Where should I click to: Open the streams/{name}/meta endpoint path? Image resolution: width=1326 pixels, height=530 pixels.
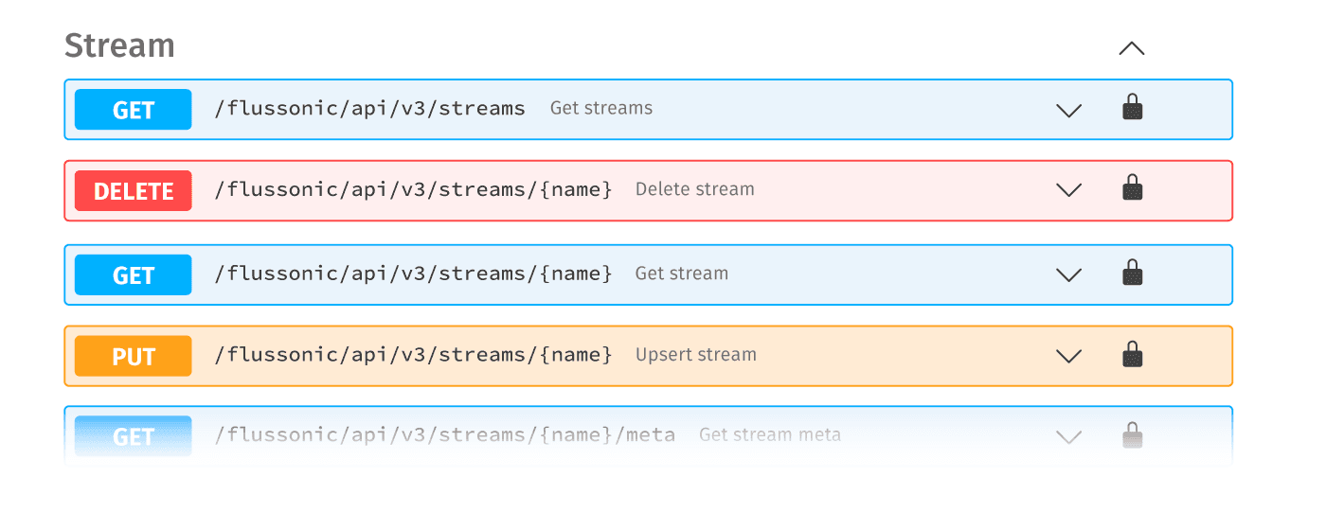(444, 435)
